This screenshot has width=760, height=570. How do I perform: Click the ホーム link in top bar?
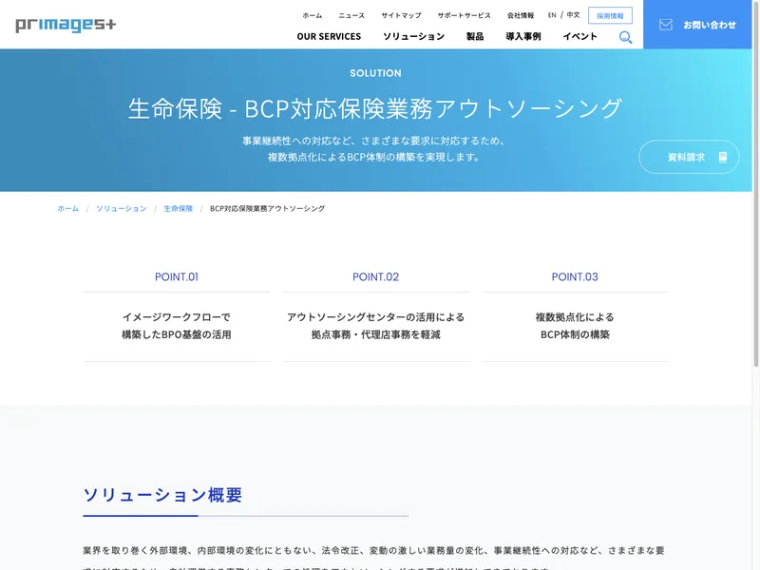(x=312, y=15)
